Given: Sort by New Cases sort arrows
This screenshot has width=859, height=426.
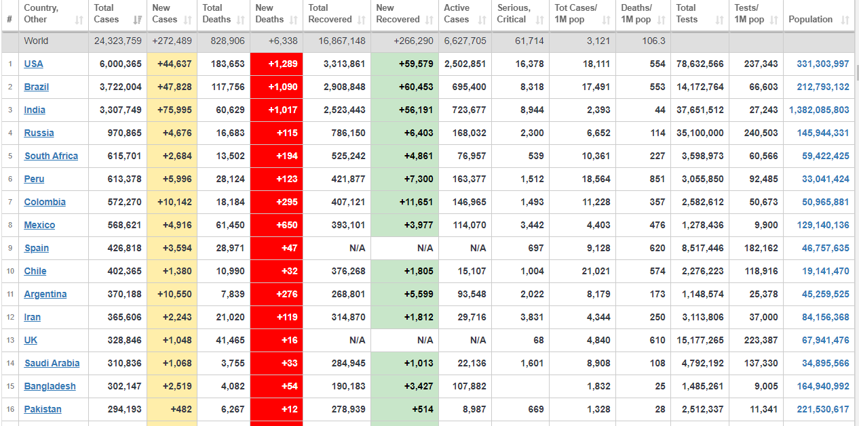Looking at the screenshot, I should point(189,20).
